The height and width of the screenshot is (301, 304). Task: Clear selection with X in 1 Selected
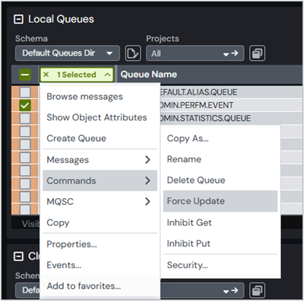click(x=46, y=75)
